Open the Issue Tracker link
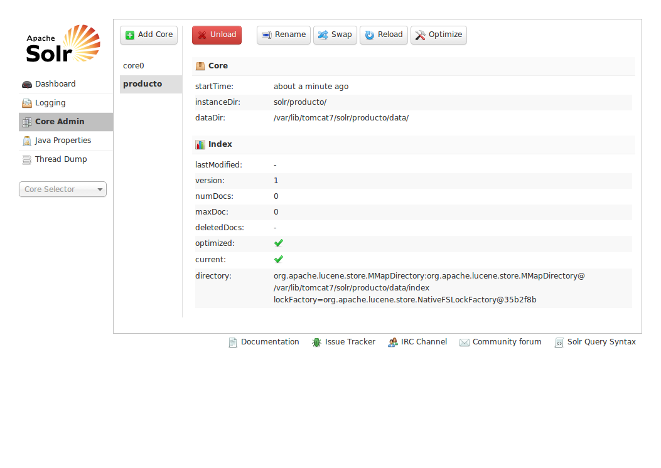661x468 pixels. point(343,342)
